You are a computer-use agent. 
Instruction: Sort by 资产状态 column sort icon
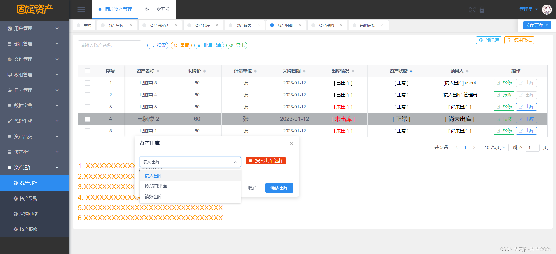point(411,71)
